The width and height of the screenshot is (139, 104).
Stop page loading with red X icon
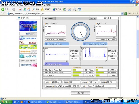tap(20, 9)
